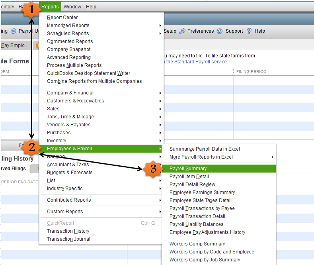Click the Payroll Updates refresh icon
This screenshot has height=265, width=314.
[14, 31]
